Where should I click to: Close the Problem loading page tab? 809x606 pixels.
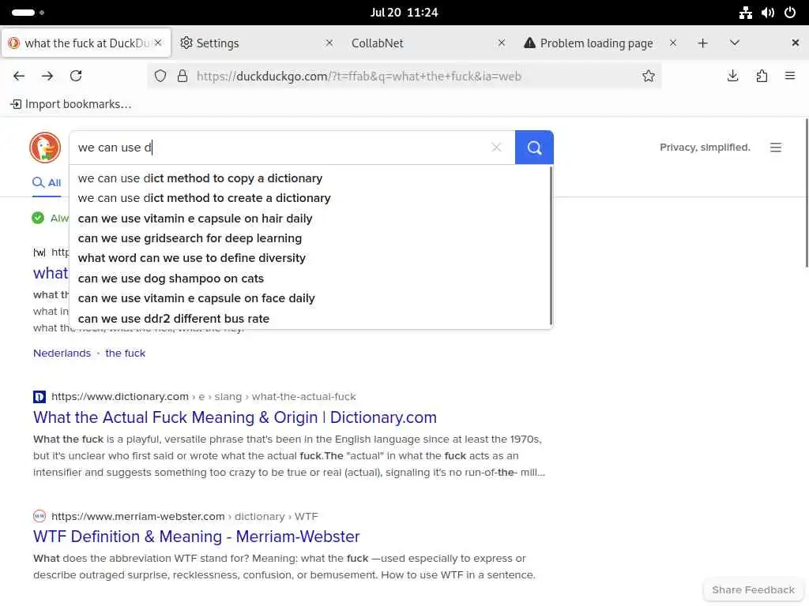673,43
